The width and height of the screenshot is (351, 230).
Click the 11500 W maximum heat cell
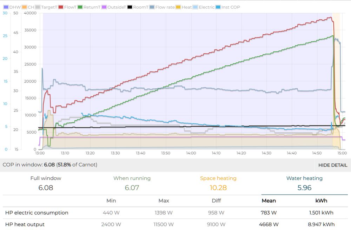pyautogui.click(x=164, y=224)
